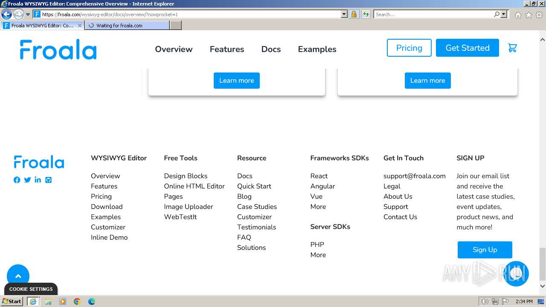Click the Froala header logo
546x307 pixels.
(58, 49)
